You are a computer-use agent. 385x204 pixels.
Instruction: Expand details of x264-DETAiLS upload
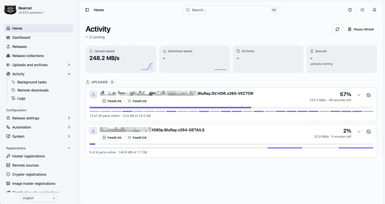pos(359,132)
